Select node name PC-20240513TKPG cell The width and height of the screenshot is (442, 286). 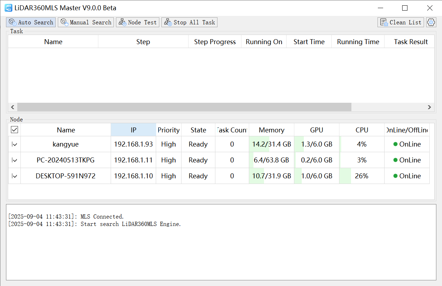pos(66,160)
